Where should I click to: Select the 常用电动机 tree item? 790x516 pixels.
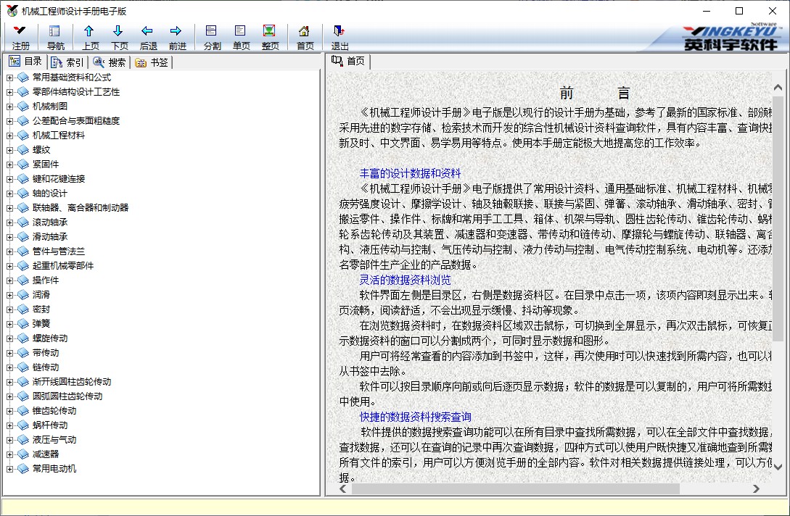[x=54, y=469]
